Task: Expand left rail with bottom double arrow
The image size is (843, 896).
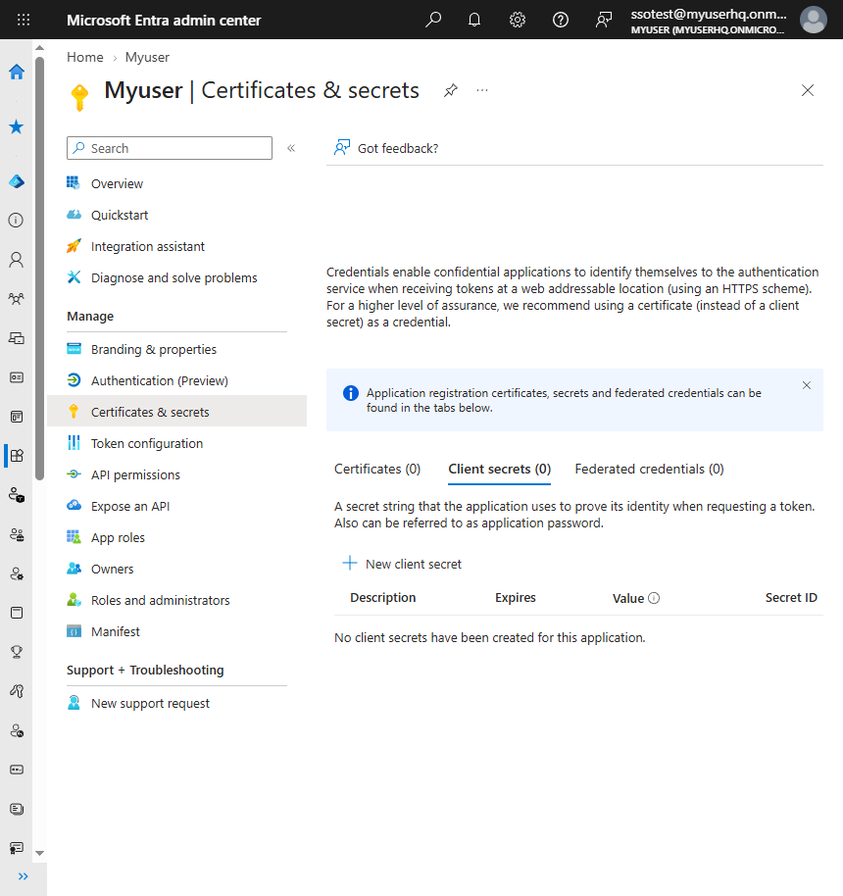Action: [x=24, y=876]
